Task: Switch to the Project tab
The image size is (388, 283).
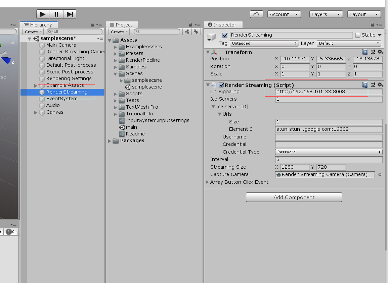Action: [122, 24]
